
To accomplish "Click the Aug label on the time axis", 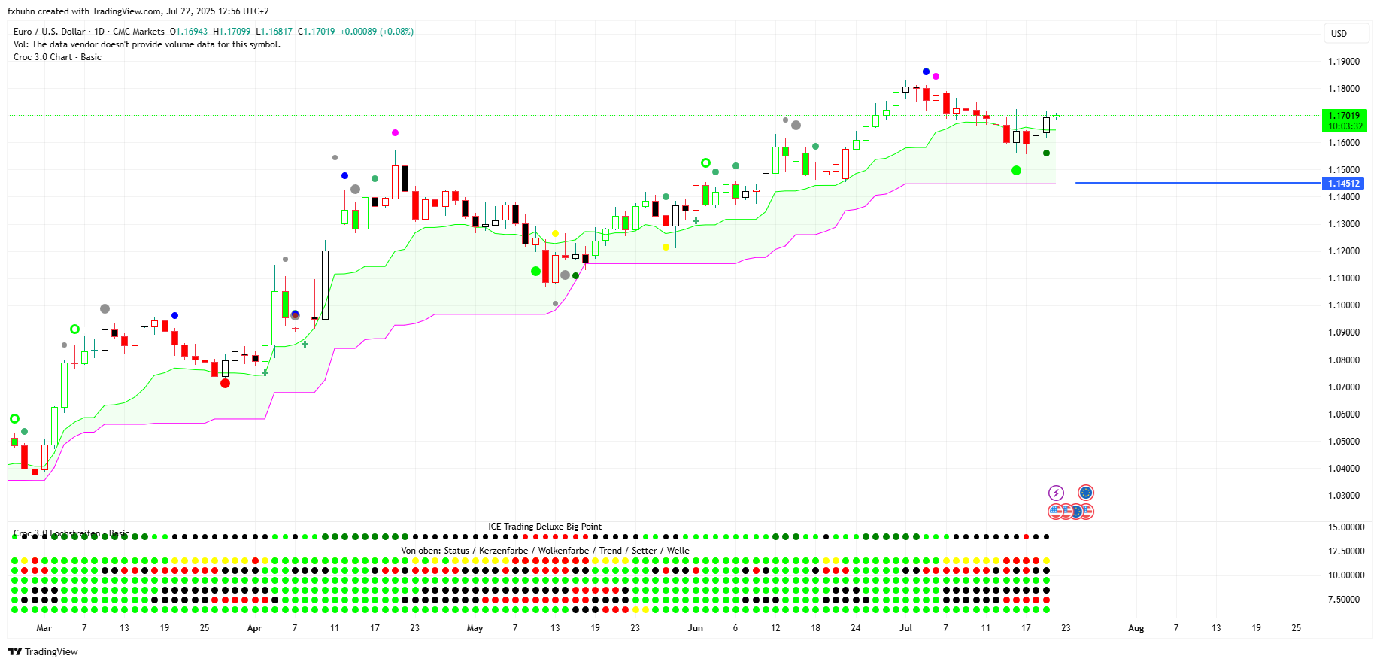I will click(1136, 628).
